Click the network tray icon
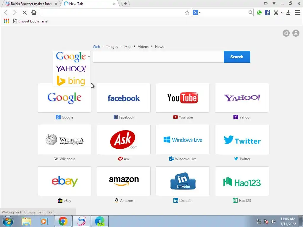The height and width of the screenshot is (227, 303). 259,221
